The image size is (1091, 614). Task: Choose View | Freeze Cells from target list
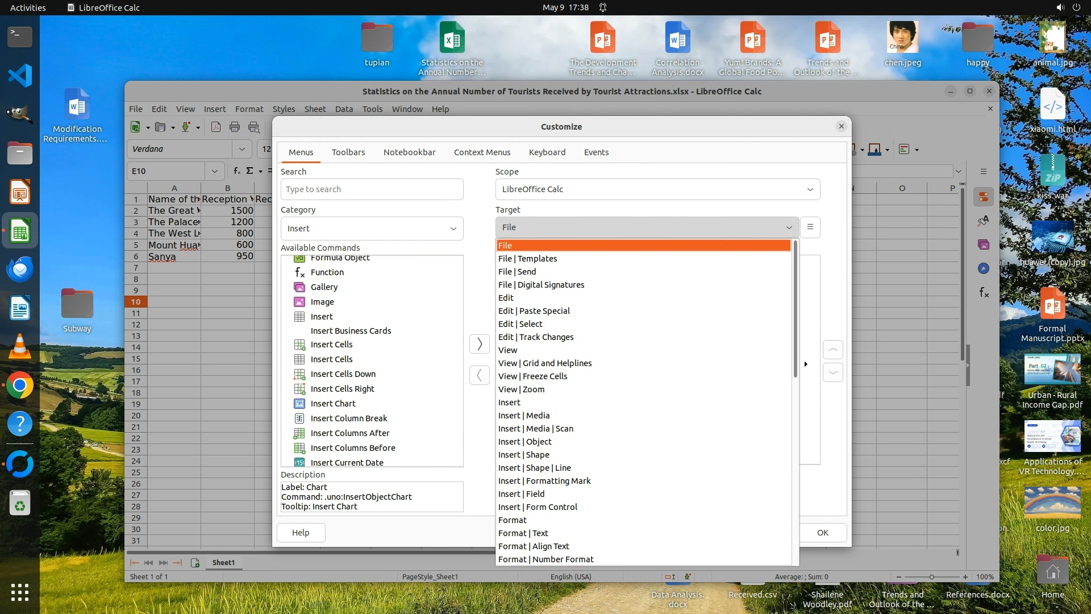(532, 376)
